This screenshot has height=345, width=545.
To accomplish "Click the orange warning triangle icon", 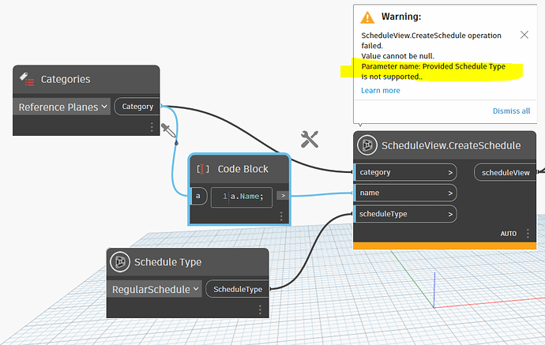I will coord(367,17).
